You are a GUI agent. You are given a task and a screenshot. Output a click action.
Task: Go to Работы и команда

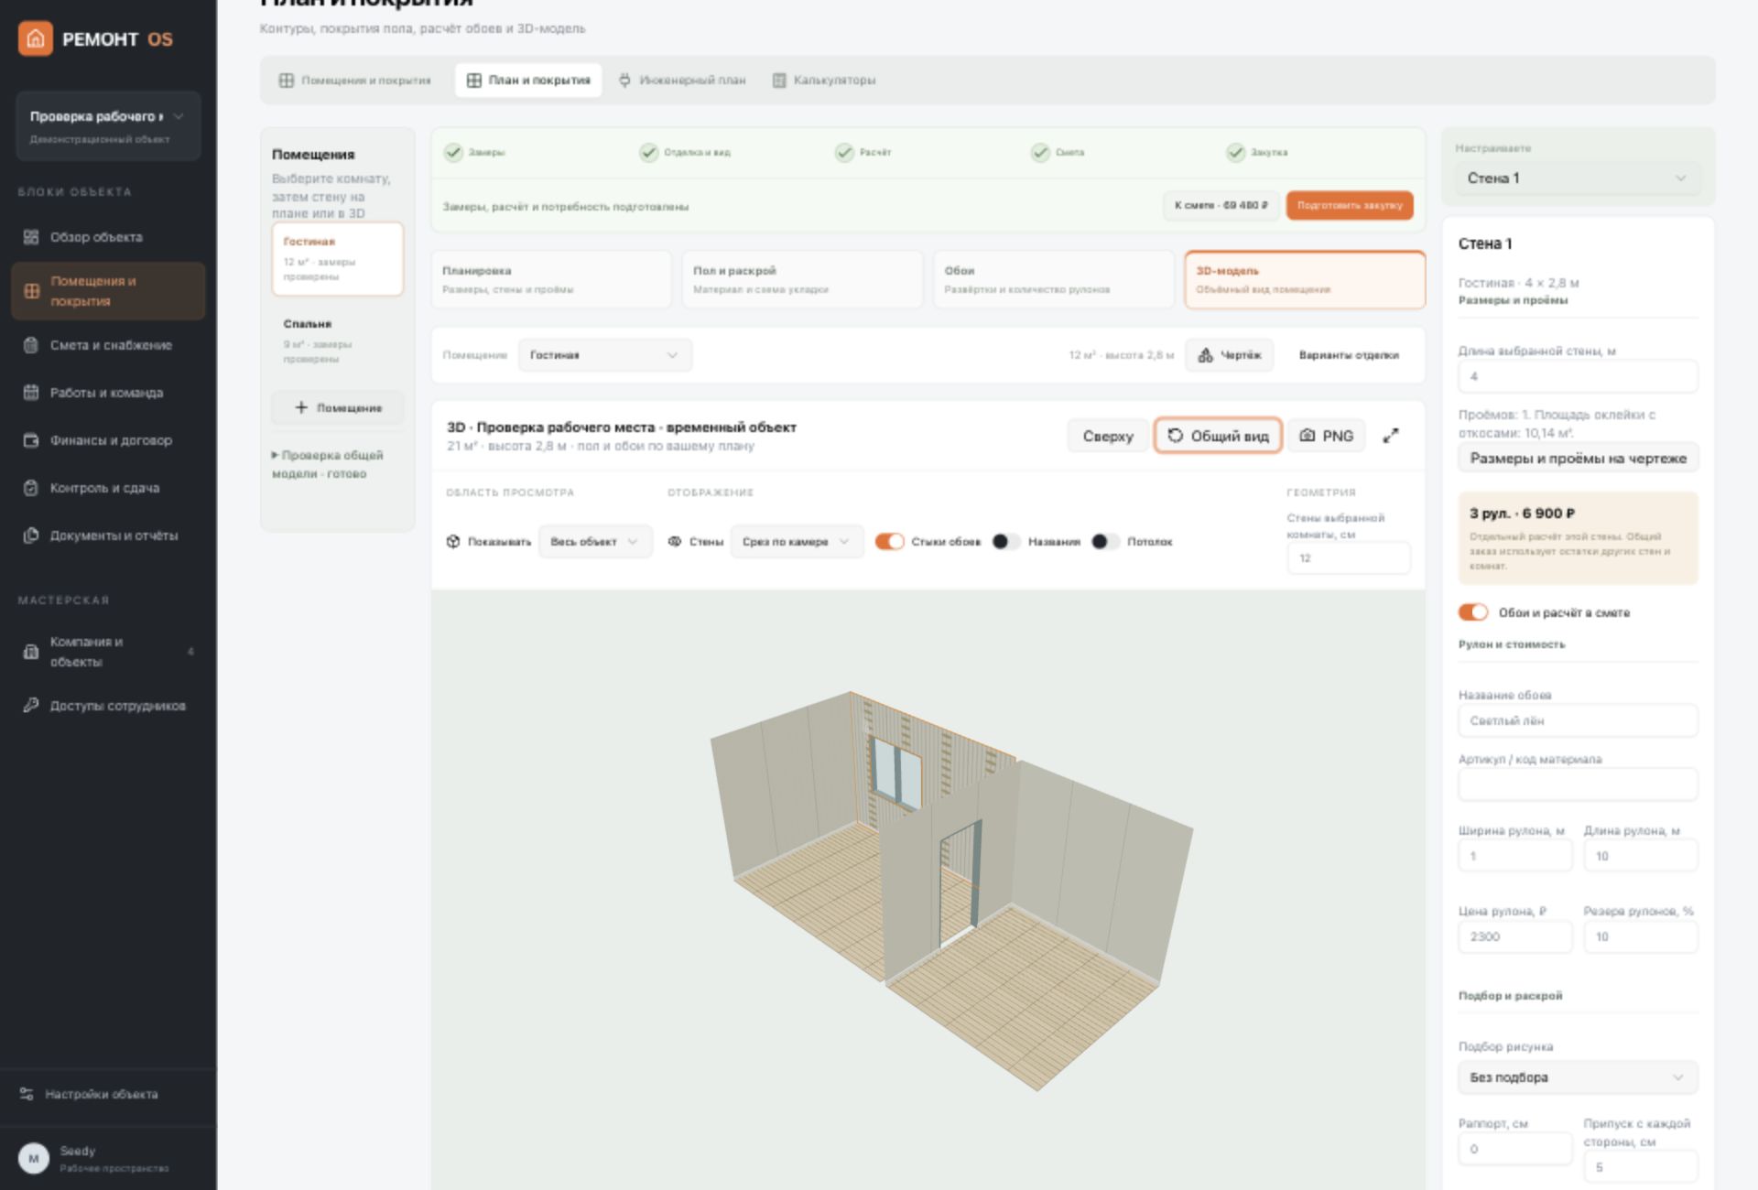click(x=108, y=393)
